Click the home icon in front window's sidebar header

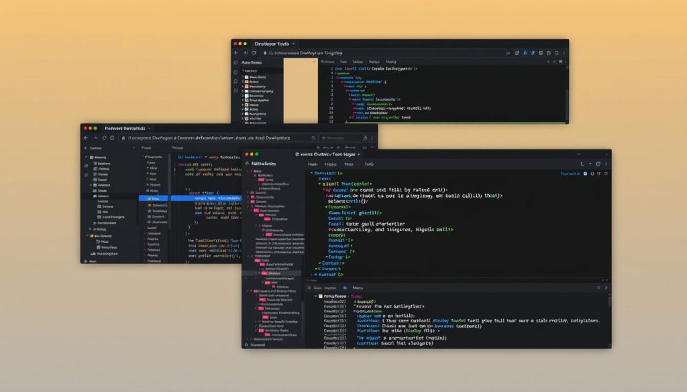pos(247,164)
